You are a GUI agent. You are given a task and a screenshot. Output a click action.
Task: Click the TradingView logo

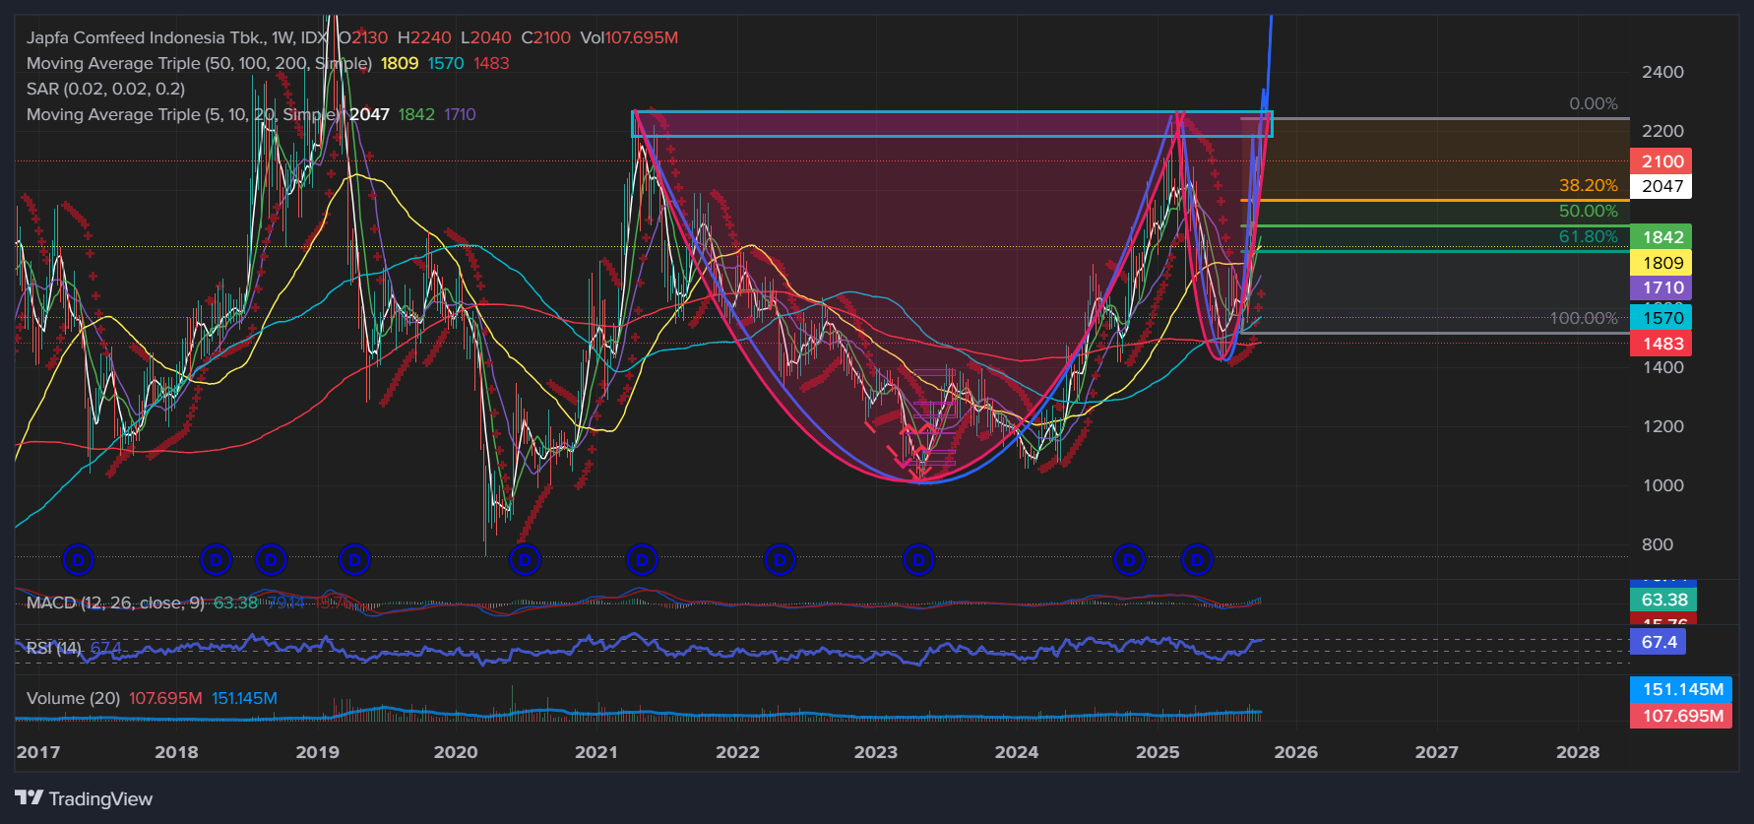[x=84, y=798]
